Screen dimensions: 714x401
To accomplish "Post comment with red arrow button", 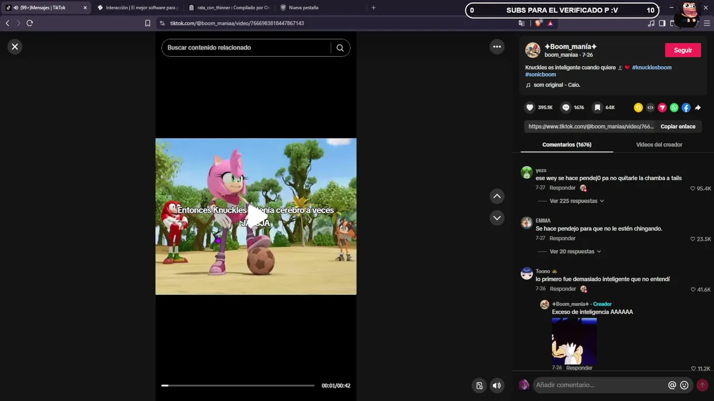I will pos(702,385).
